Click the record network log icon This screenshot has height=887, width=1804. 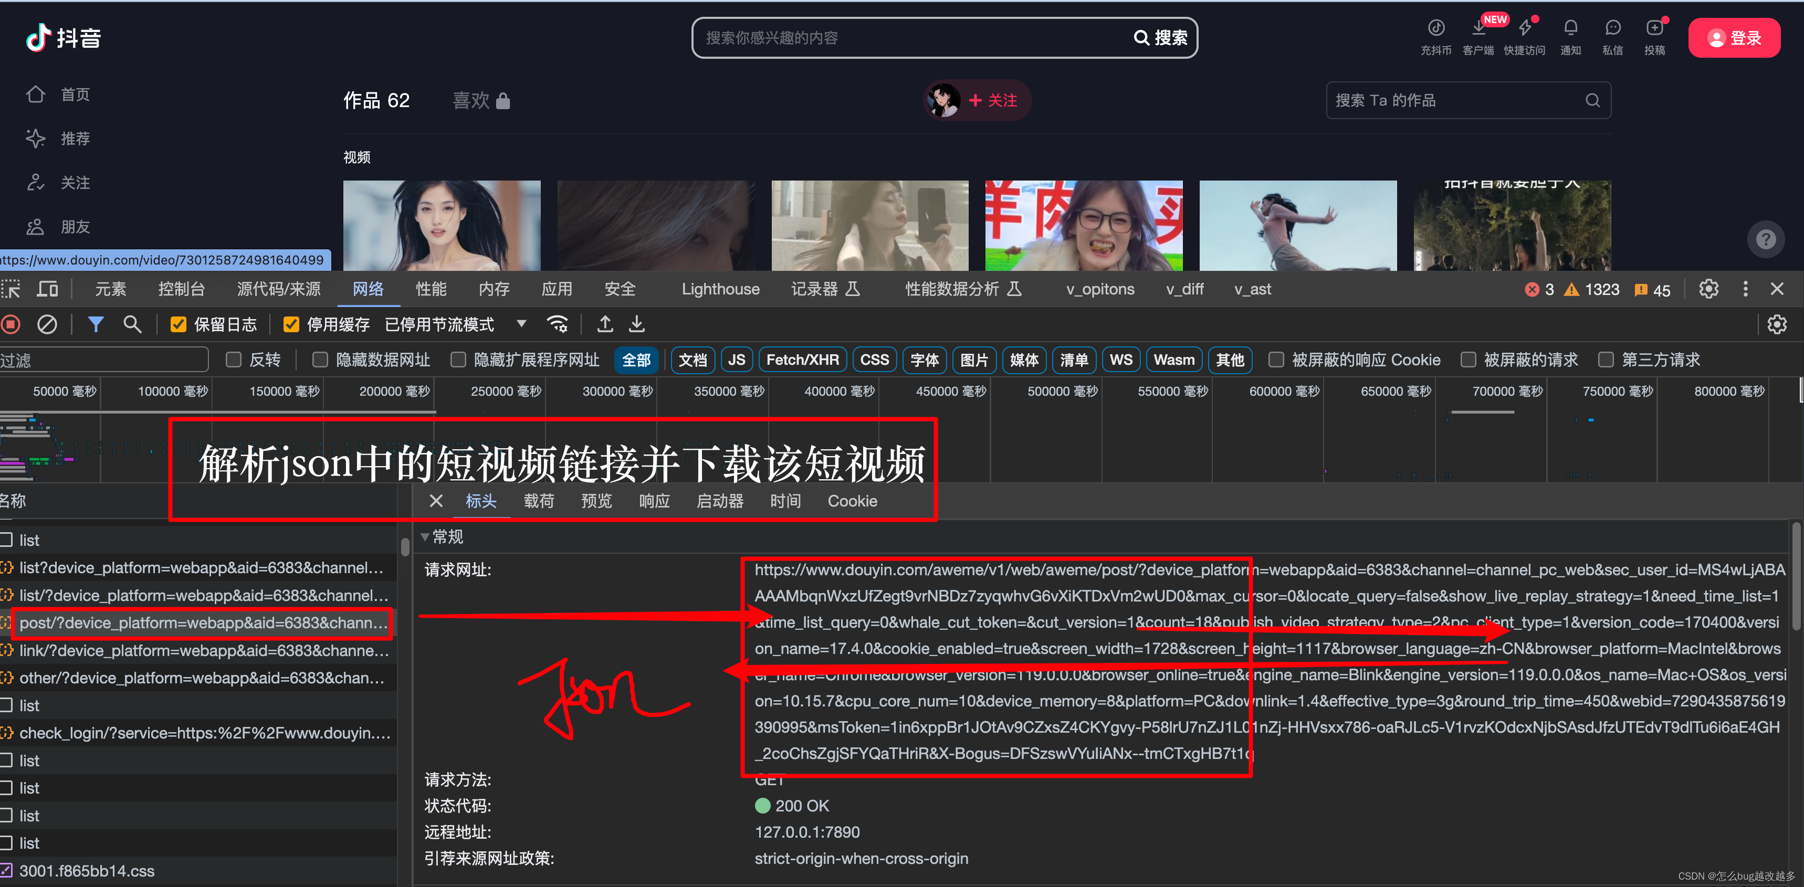(11, 324)
